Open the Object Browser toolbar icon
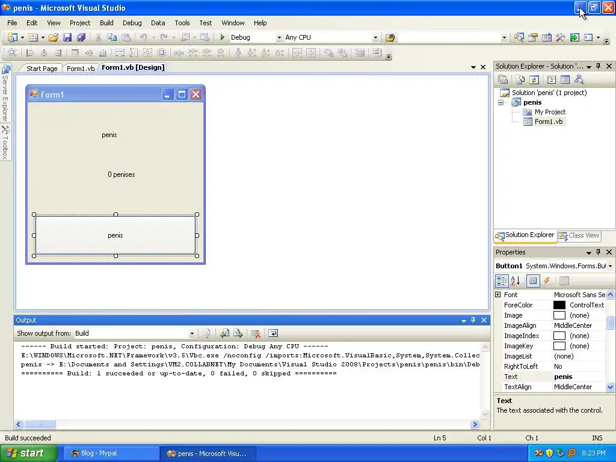This screenshot has height=462, width=616. point(546,37)
